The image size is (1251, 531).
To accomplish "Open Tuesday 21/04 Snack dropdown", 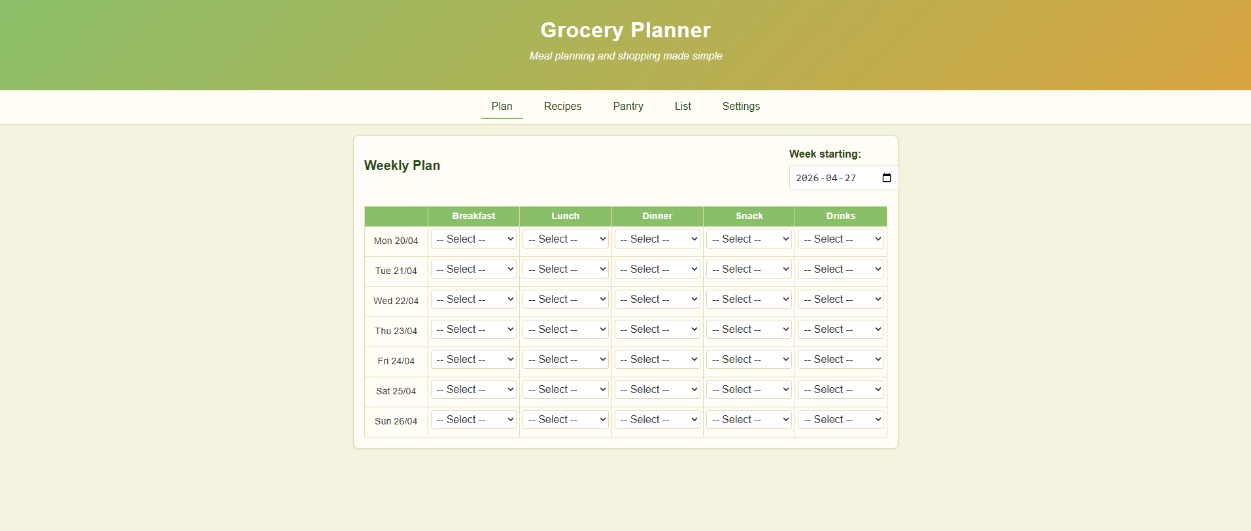I will tap(749, 269).
